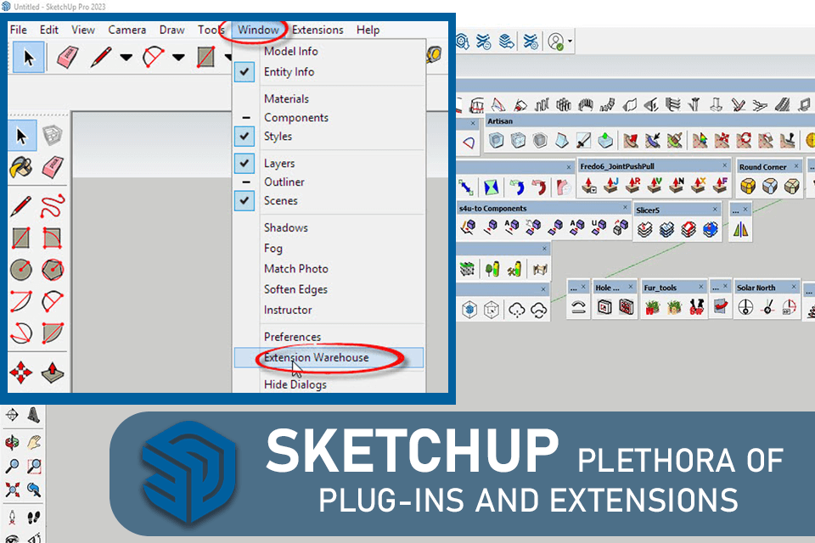Open the Instructor dialog

point(288,310)
